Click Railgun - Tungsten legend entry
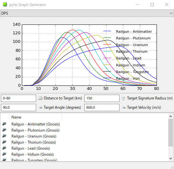The height and width of the screenshot is (169, 174). point(126,72)
